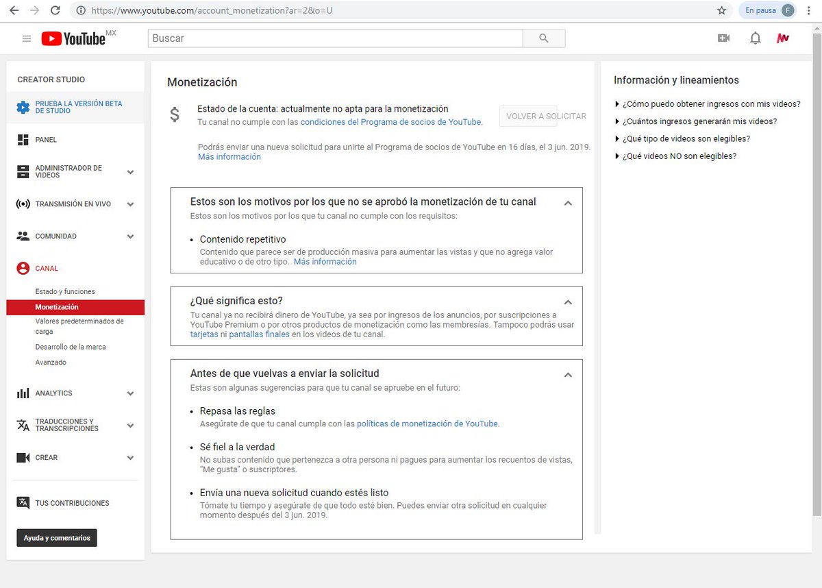Click the 'Ayuda y comentarios' button
This screenshot has width=822, height=588.
57,538
